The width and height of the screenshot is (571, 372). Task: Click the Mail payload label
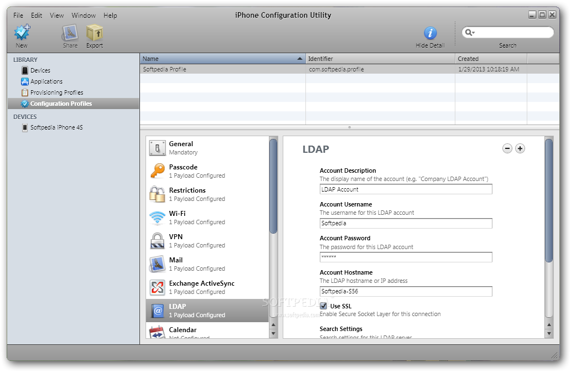click(175, 260)
